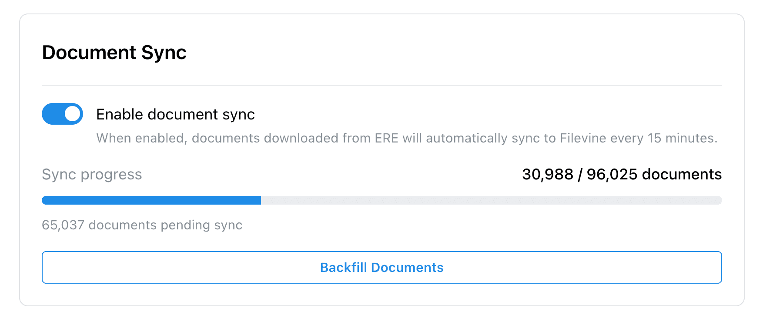Viewport: 763px width, 318px height.
Task: Click the 30,988 synced documents number
Action: tap(548, 174)
